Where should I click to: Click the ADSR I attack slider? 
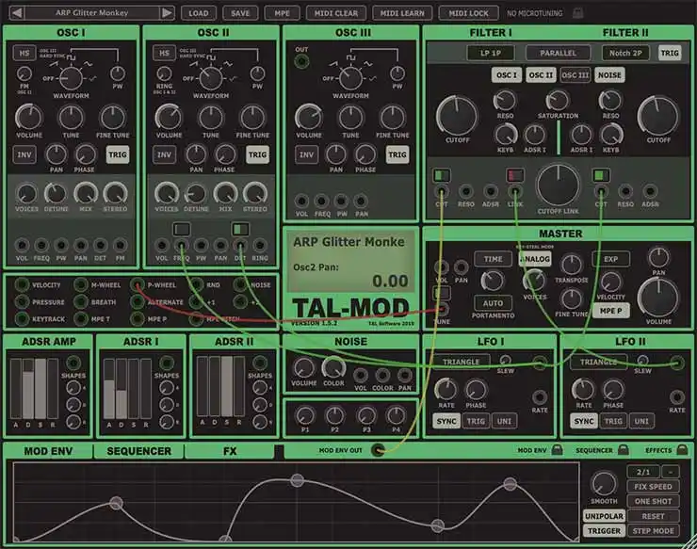coord(109,388)
